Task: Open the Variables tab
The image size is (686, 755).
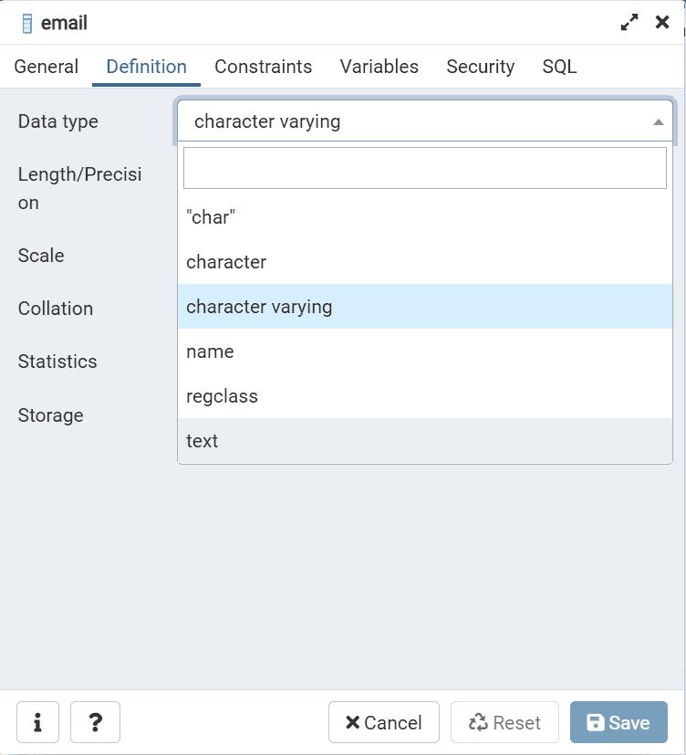Action: point(379,67)
